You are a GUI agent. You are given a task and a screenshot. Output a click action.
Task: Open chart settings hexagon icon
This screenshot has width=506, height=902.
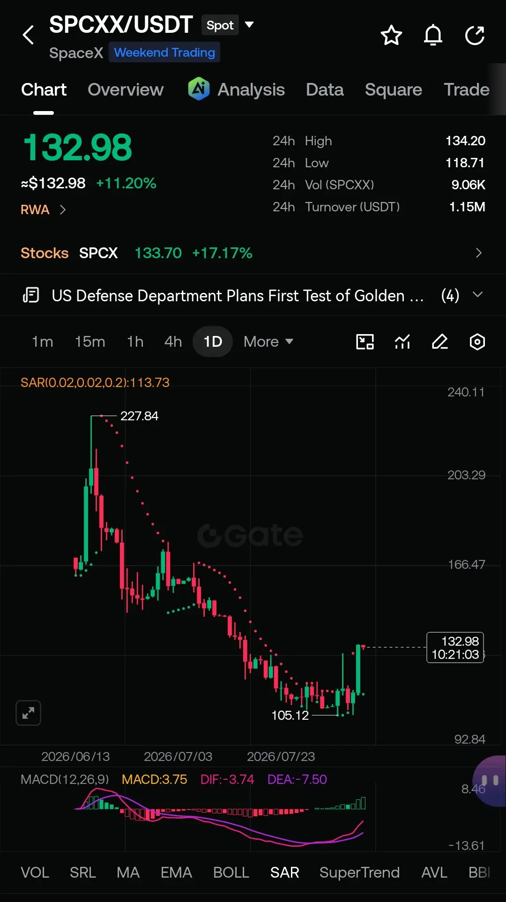pos(477,342)
